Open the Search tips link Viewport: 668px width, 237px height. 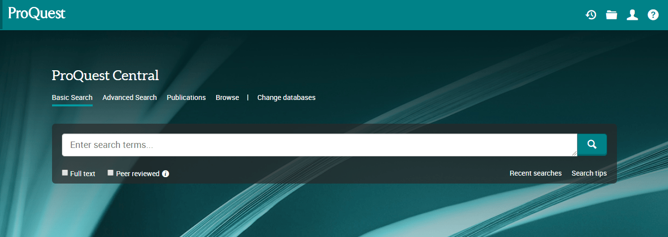(589, 173)
